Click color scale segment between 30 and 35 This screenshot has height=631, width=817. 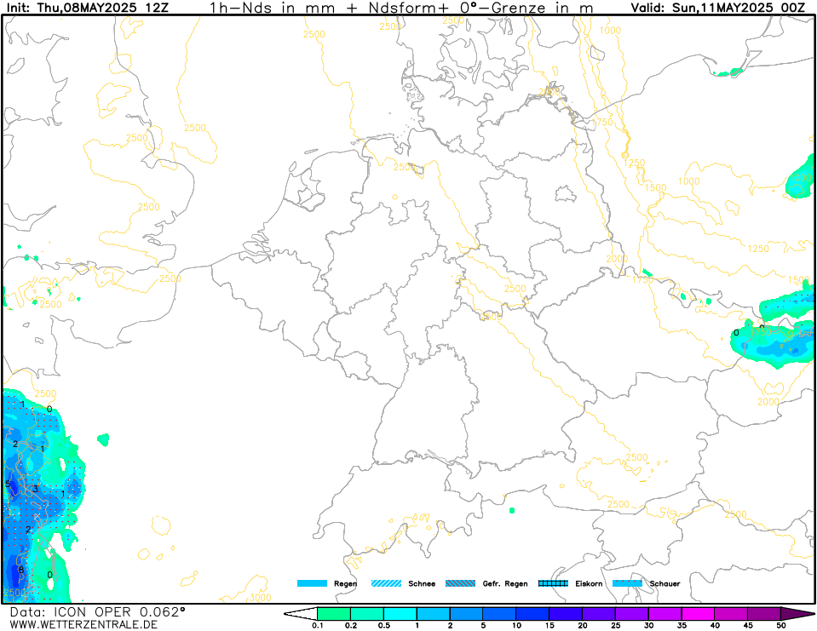665,614
